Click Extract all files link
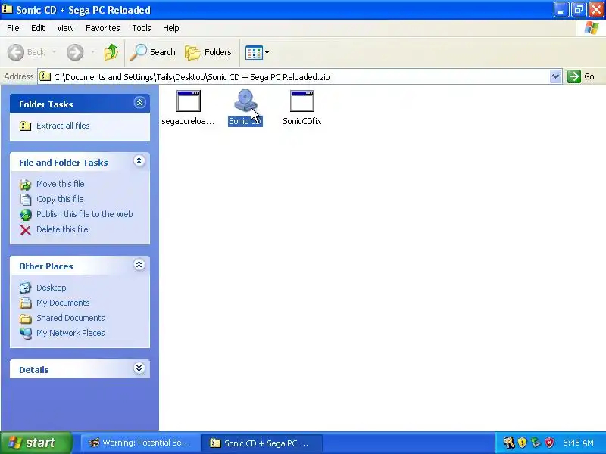 tap(63, 126)
